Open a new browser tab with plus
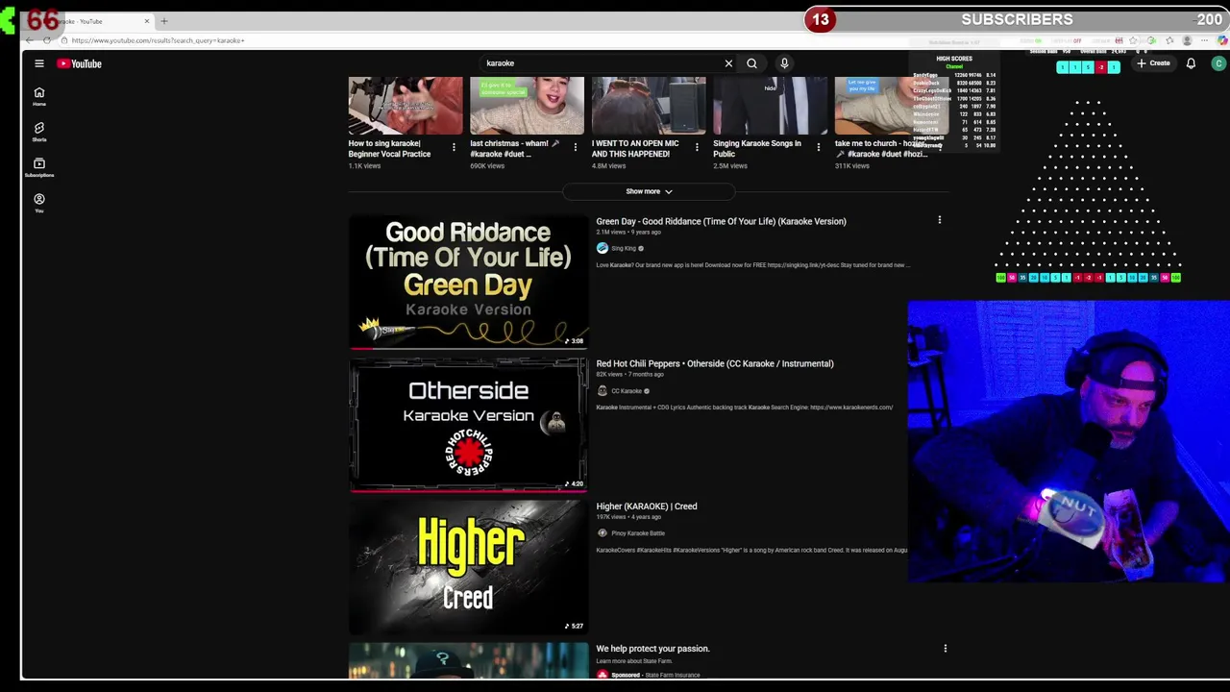 coord(164,21)
